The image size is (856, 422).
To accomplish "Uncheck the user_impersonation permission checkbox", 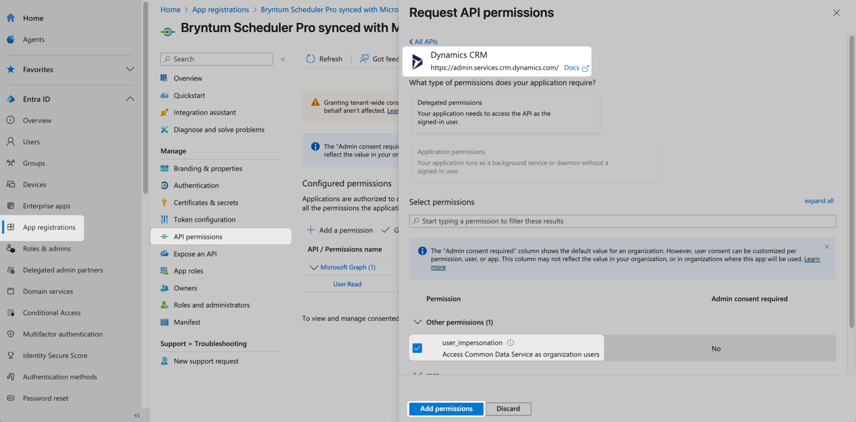I will coord(417,348).
